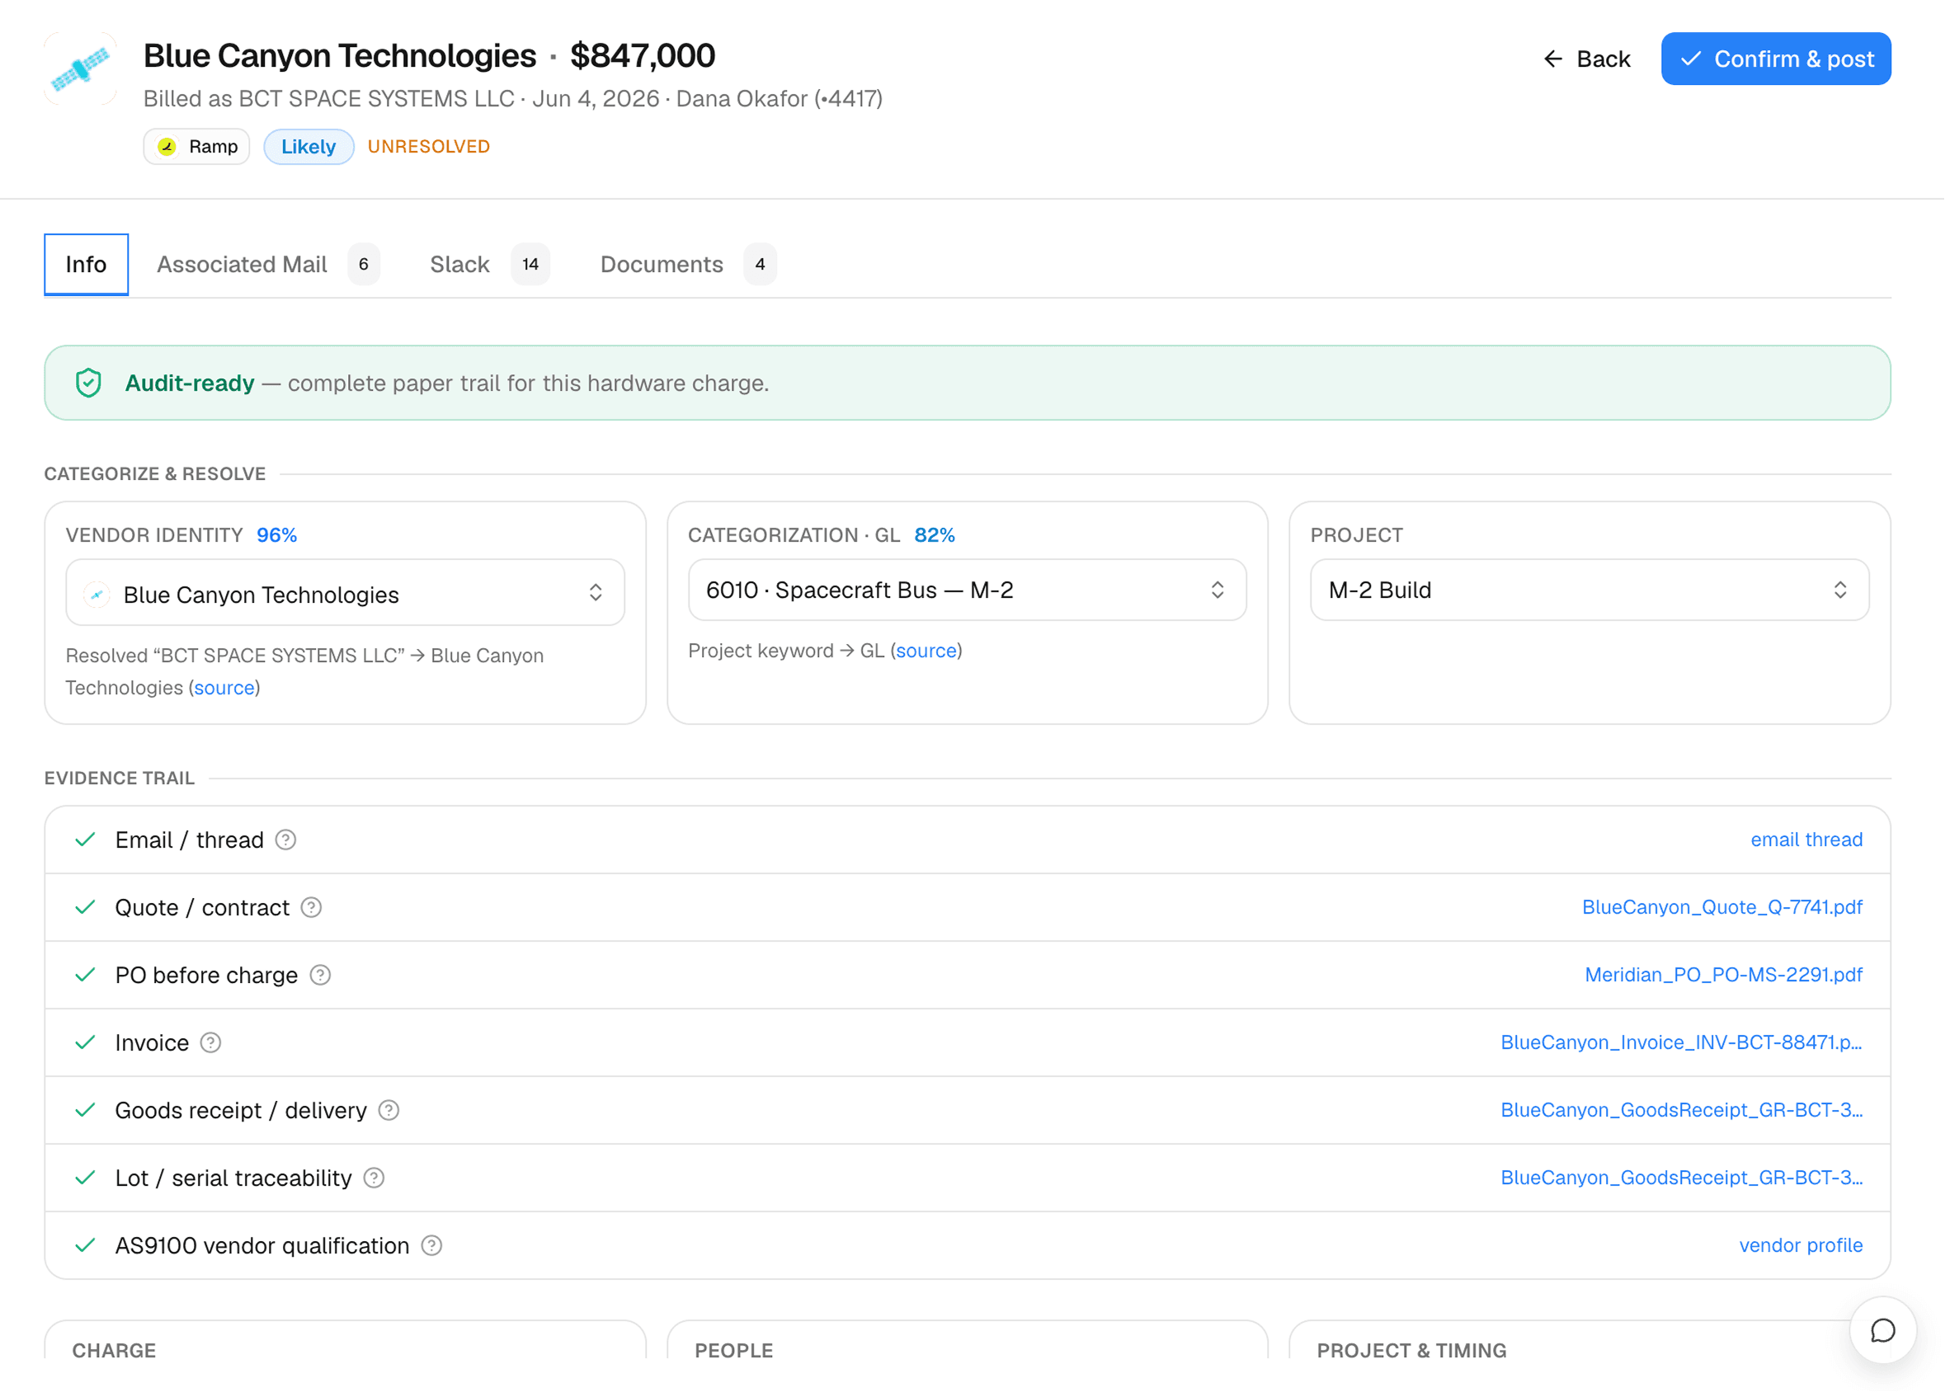Click the Quote / contract checkmark

pos(85,908)
